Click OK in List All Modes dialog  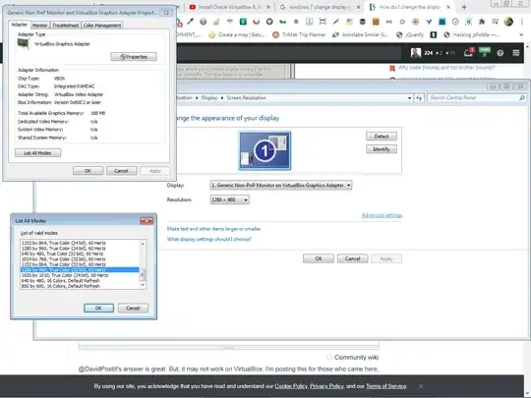[x=98, y=308]
